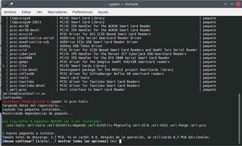Expand the Marcadores menu

[57, 12]
